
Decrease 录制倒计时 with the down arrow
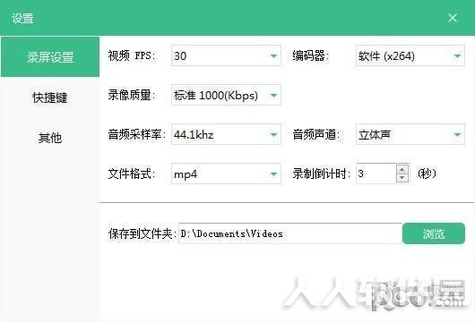402,178
